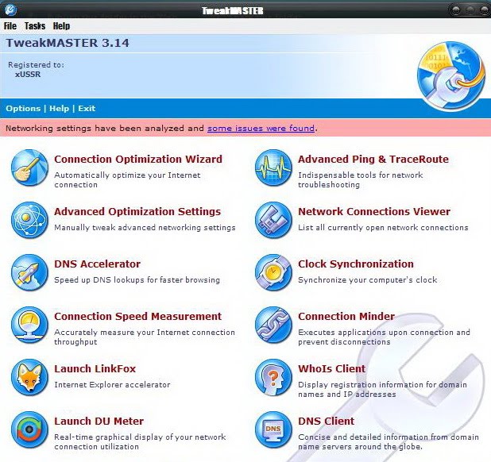
Task: Open the 'some issues were found' link
Action: [x=261, y=129]
